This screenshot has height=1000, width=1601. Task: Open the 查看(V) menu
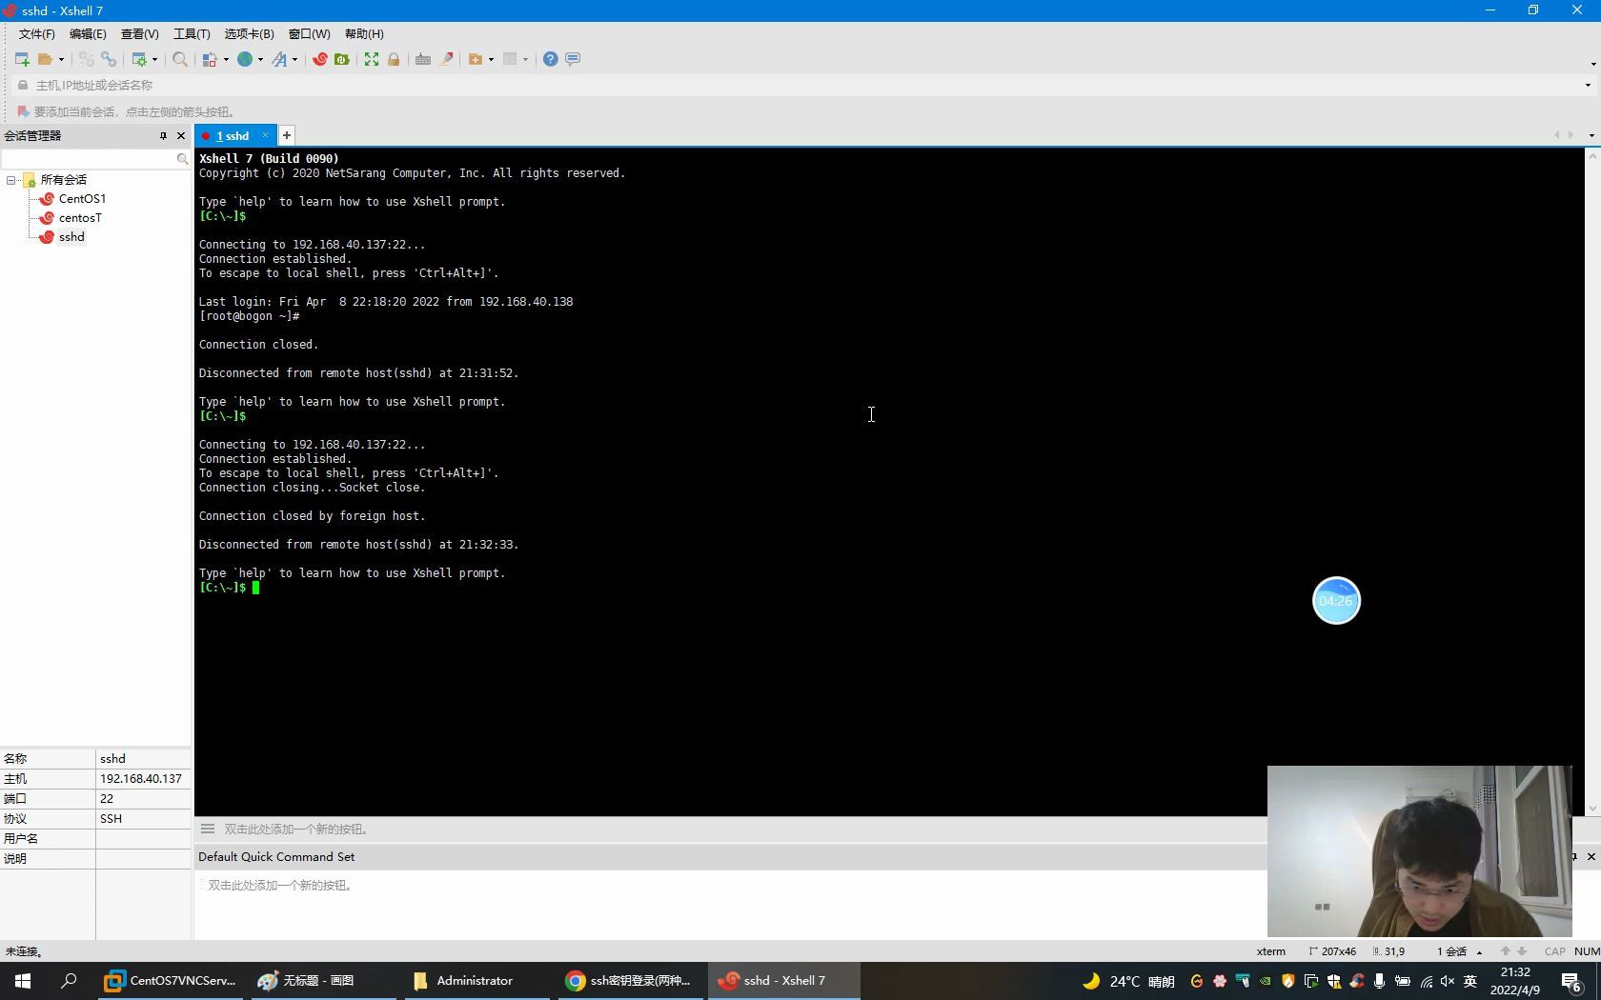(139, 33)
